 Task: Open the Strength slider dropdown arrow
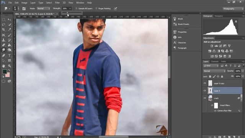click(x=70, y=8)
